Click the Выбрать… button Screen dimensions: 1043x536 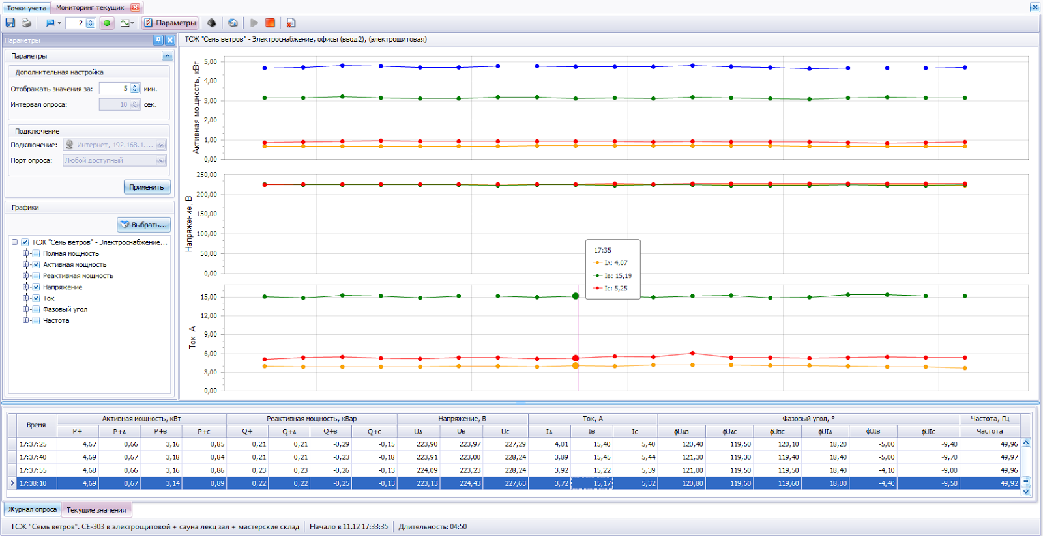[x=144, y=225]
